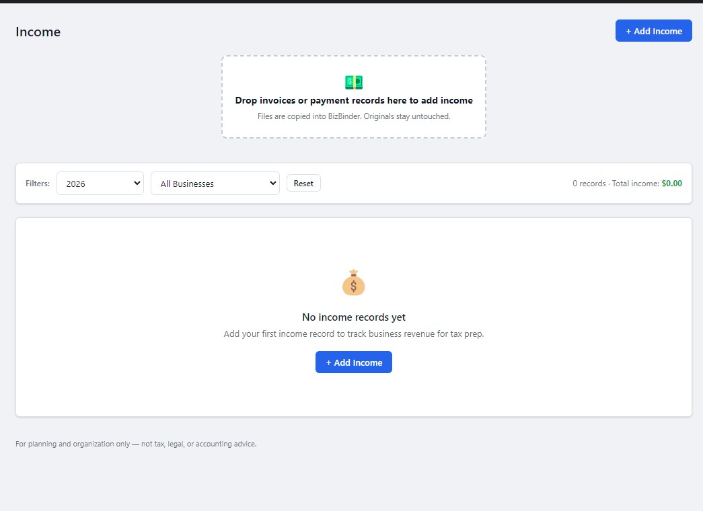Click 'Files are copied into BizBinder' note
Viewport: 703px width, 511px height.
(354, 116)
